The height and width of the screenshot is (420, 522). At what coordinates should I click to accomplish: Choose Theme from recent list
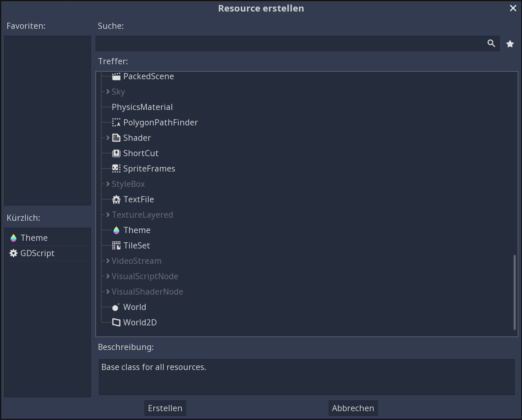(x=48, y=238)
